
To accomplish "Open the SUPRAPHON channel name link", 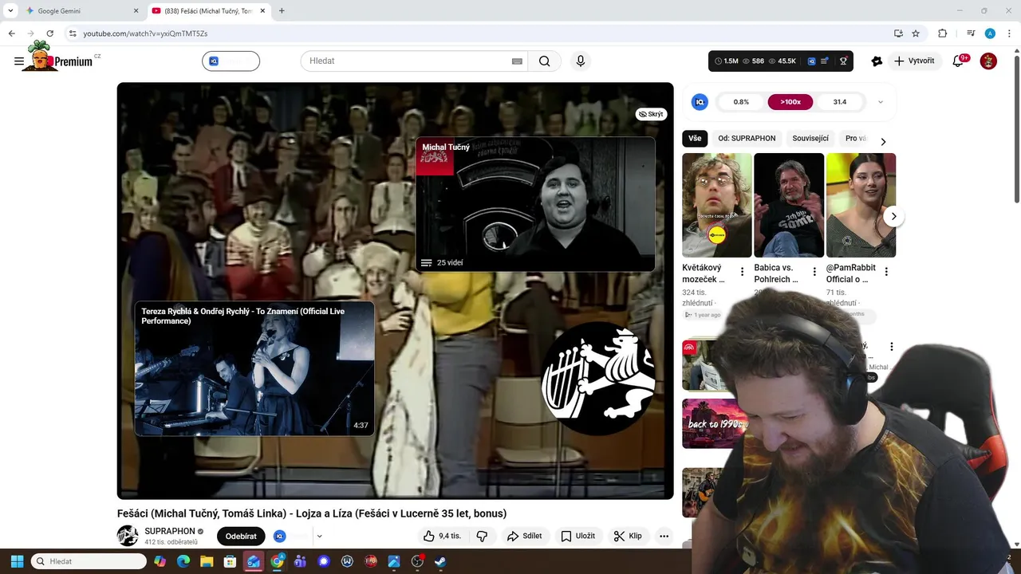I will [x=170, y=531].
